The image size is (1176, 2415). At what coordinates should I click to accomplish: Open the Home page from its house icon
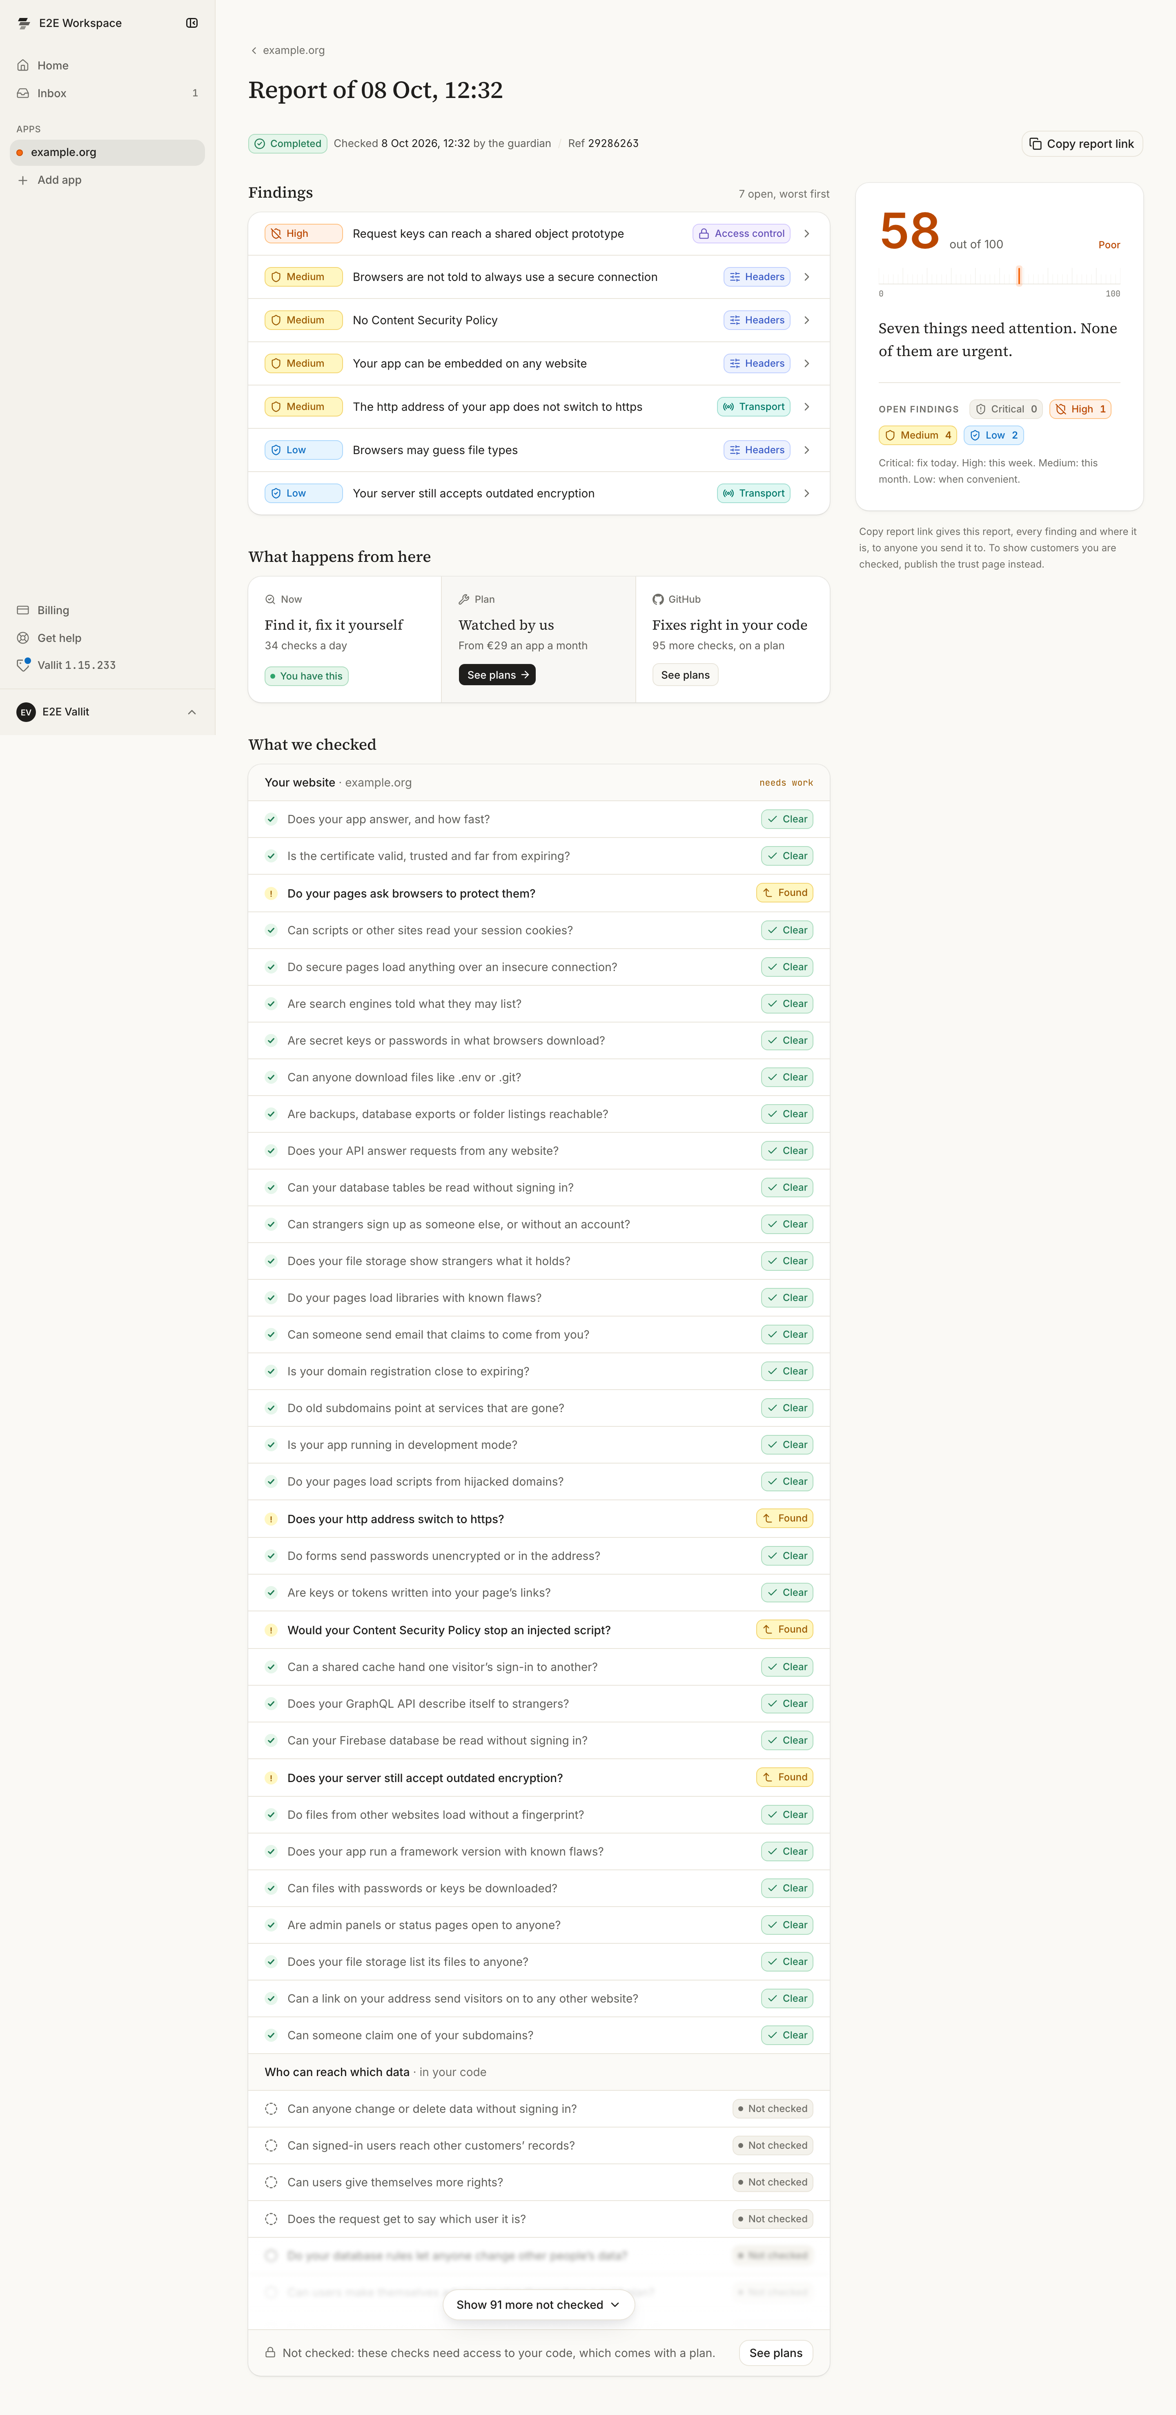tap(23, 66)
